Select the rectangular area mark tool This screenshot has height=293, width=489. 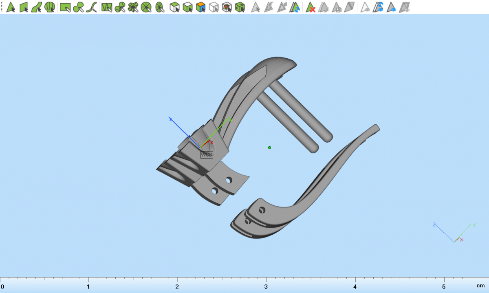coord(65,7)
